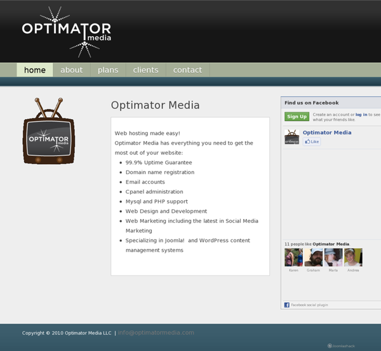
Task: Click the 99.9% Uptime Guarantee list item
Action: click(x=159, y=163)
